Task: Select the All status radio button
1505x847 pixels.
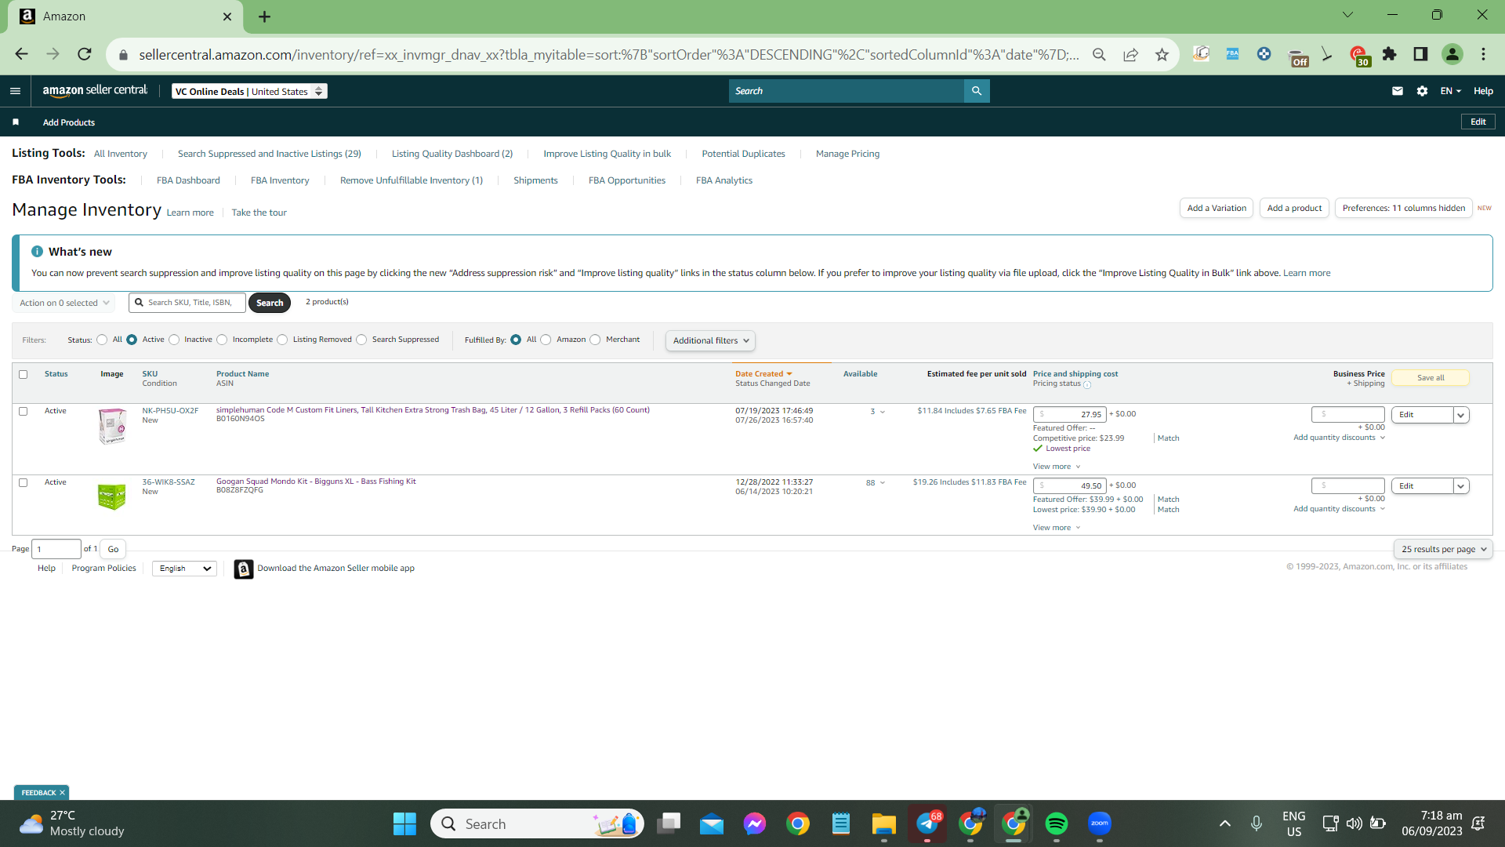Action: click(x=102, y=340)
